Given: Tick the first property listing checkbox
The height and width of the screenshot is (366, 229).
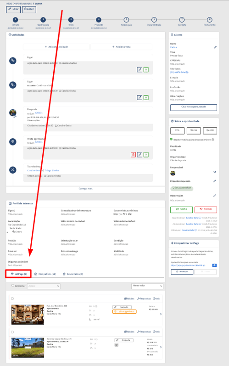Looking at the screenshot, I should pyautogui.click(x=12, y=298).
